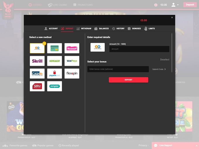Focus the bonus code input field
Screen dimensions: 199x149
pyautogui.click(x=118, y=69)
